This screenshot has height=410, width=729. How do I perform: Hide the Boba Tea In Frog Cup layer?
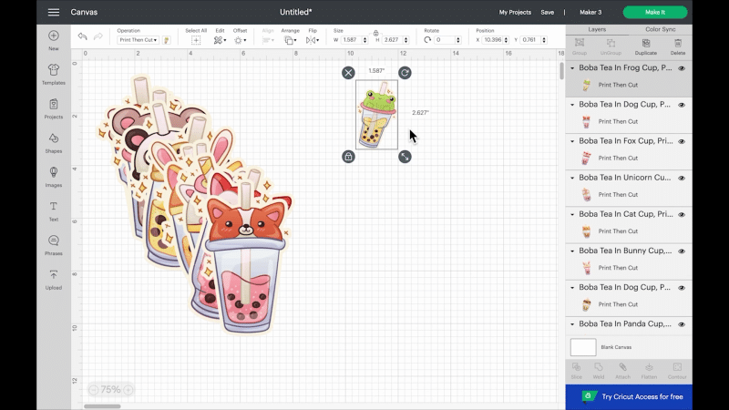point(682,68)
